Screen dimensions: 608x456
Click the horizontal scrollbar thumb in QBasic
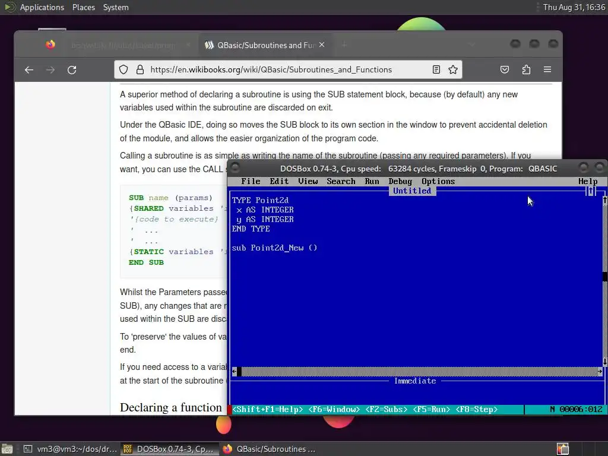coord(239,372)
